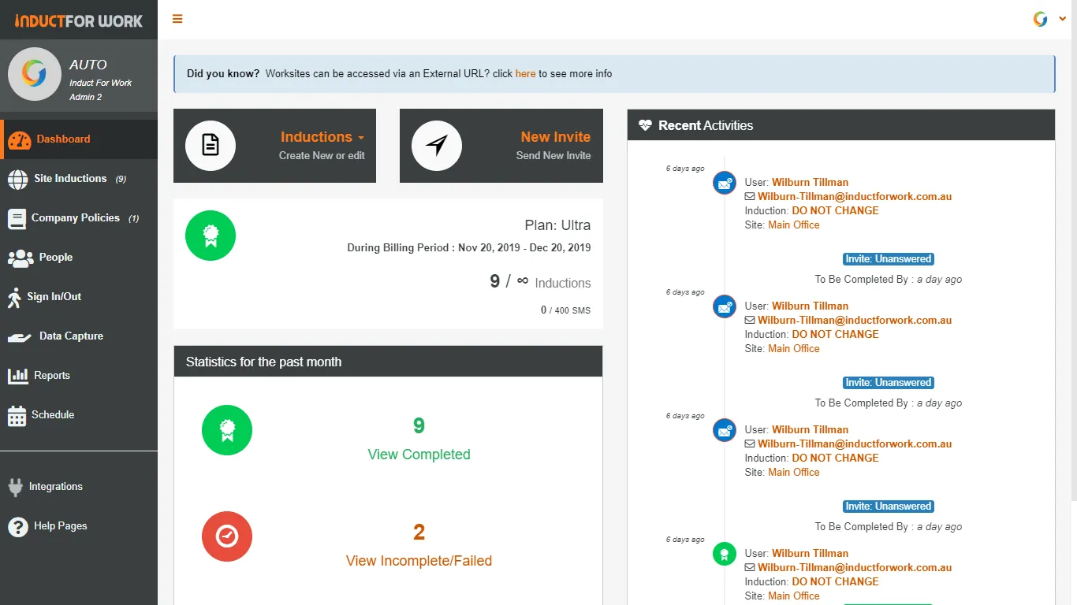
Task: Click the 'here' link in the info banner
Action: pyautogui.click(x=525, y=74)
